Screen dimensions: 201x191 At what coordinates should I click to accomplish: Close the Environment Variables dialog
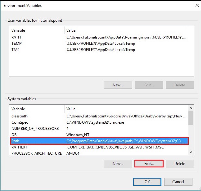pos(197,5)
